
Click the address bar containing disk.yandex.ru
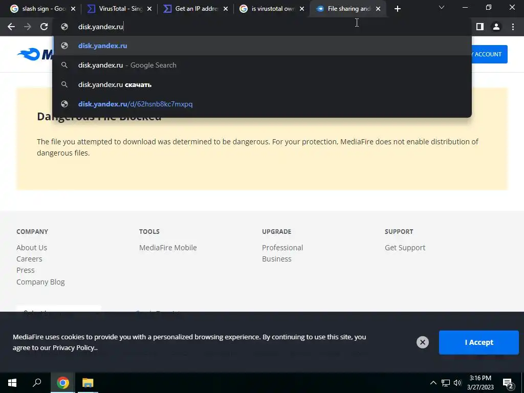pyautogui.click(x=262, y=27)
